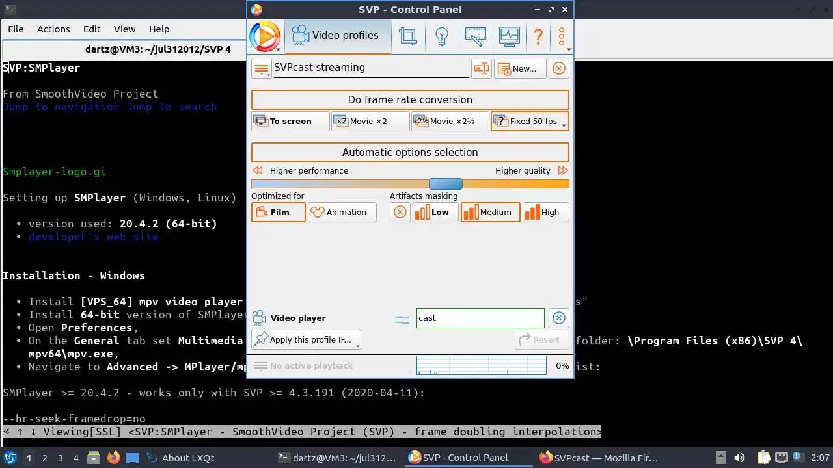833x468 pixels.
Task: Click the SVPcast streaming profile name field
Action: pyautogui.click(x=371, y=68)
